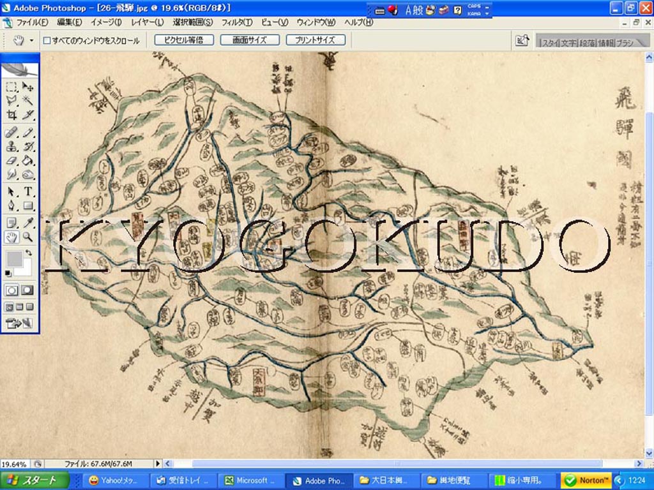Open the foreground color swatch
This screenshot has width=654, height=490.
pos(14,259)
